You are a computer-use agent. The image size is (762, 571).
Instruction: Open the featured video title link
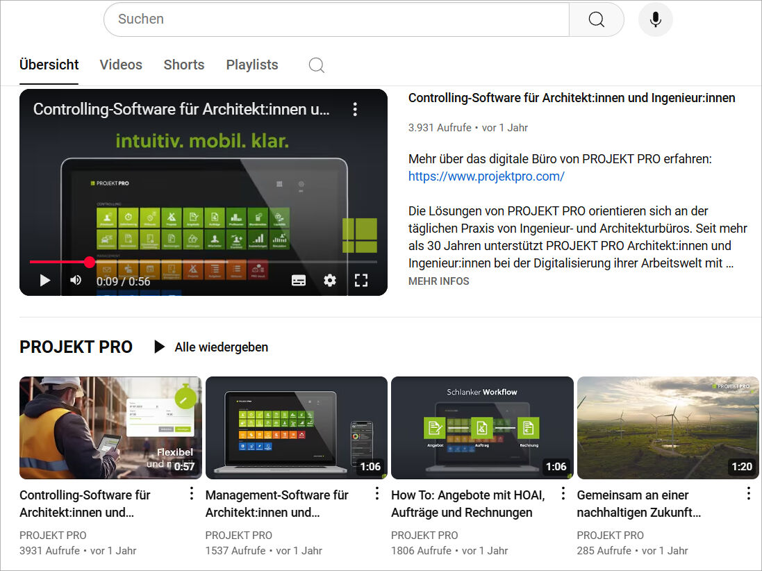[x=572, y=98]
